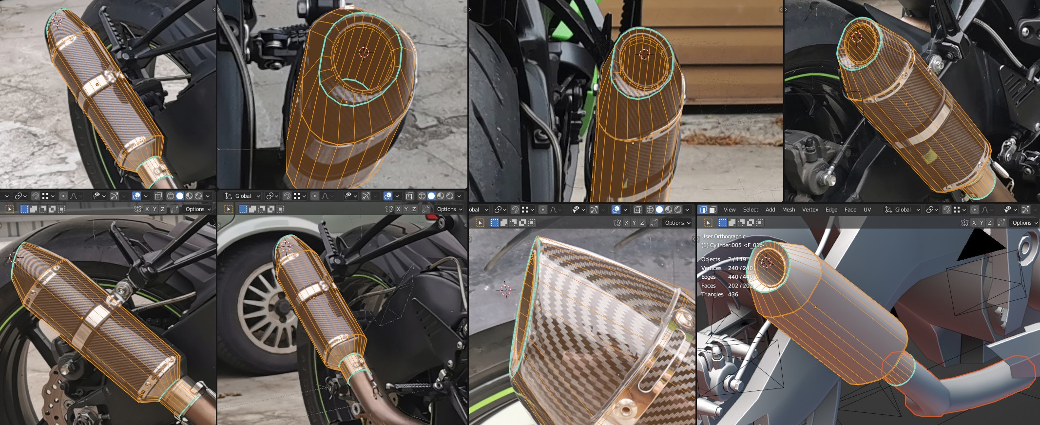Open the Add menu
The width and height of the screenshot is (1040, 425).
(x=770, y=210)
